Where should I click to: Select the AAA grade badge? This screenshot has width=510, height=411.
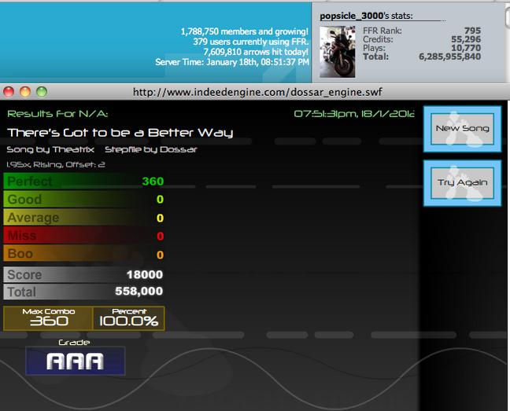pyautogui.click(x=76, y=361)
